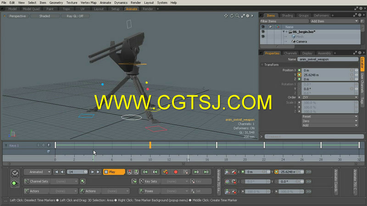Click the channel set icon next to dropdown

pos(83,181)
